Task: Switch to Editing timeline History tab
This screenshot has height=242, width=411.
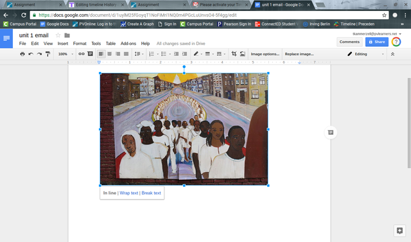Action: point(96,4)
